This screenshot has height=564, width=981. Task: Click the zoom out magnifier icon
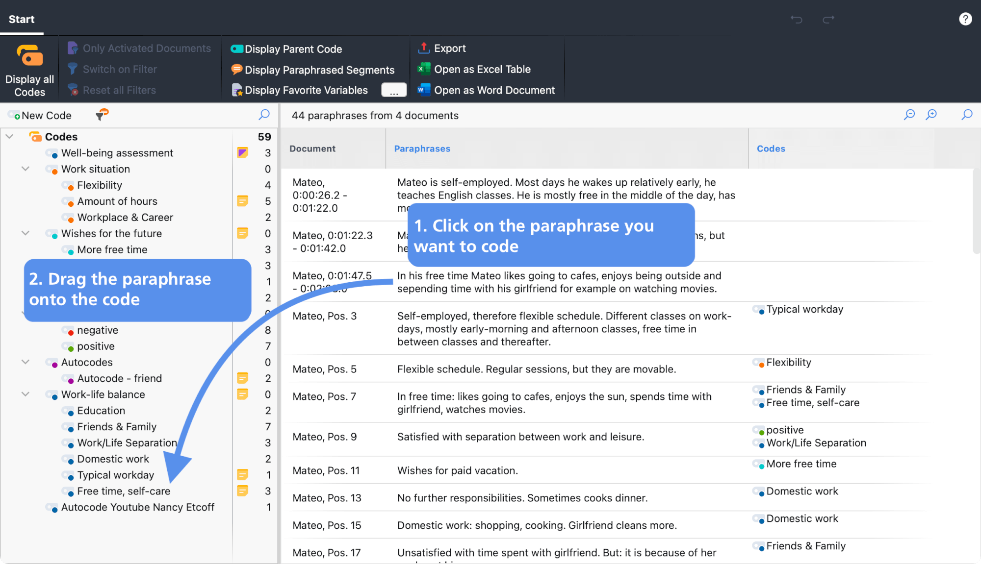coord(909,115)
